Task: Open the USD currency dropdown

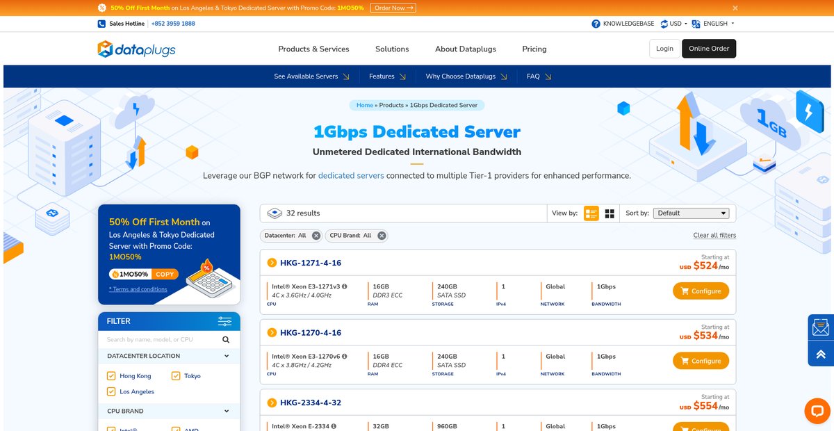Action: pos(674,24)
